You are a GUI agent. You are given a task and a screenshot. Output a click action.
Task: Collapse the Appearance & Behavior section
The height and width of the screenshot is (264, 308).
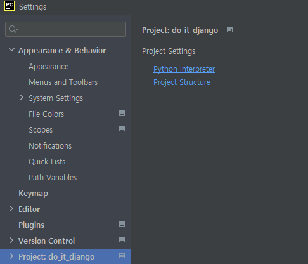click(x=12, y=50)
